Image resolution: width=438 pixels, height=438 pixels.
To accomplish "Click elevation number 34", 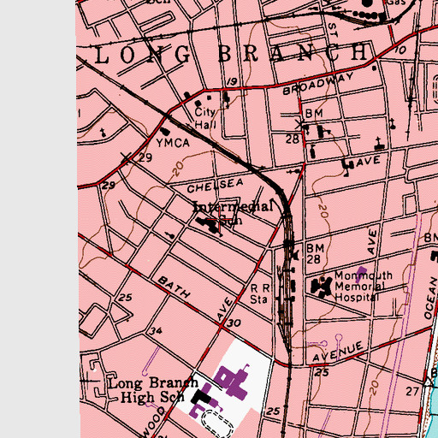I will [156, 331].
